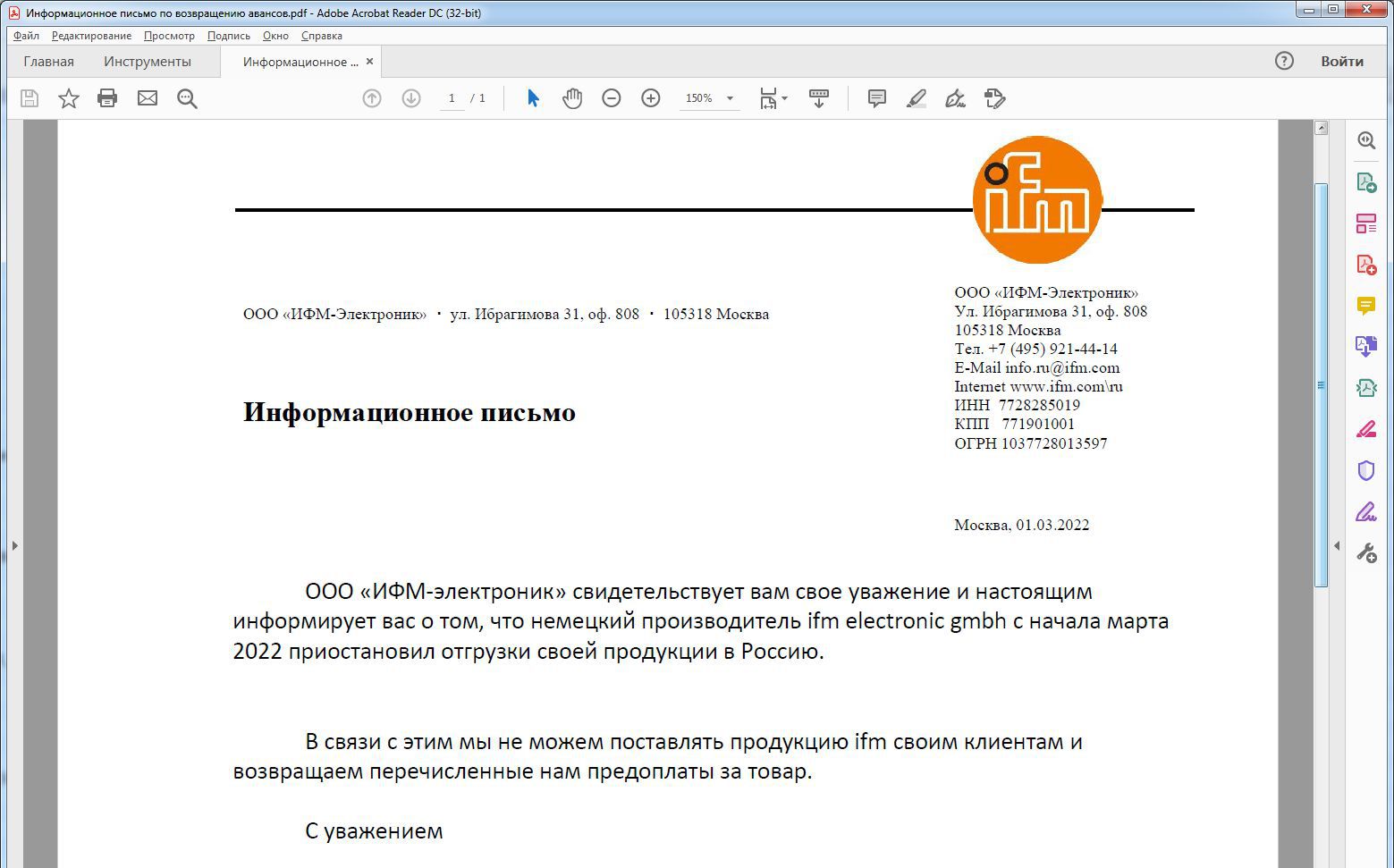Send the file by email envelope icon
This screenshot has height=868, width=1394.
(148, 98)
